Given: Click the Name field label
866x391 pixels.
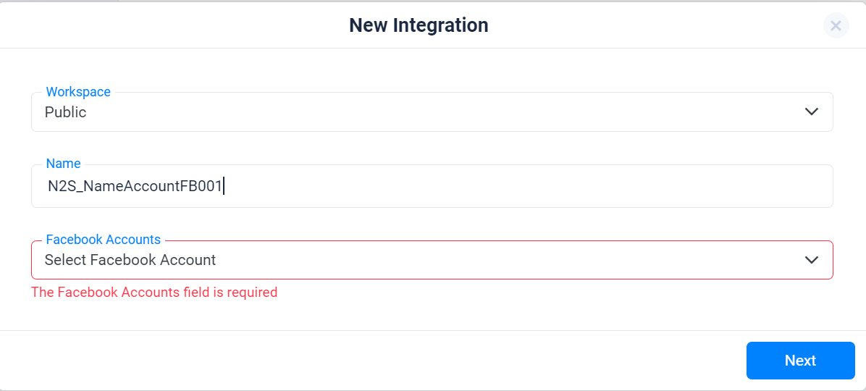Looking at the screenshot, I should [x=63, y=164].
